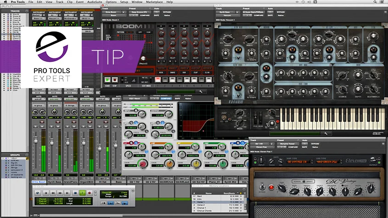Open the Window menu
388x218 pixels.
pyautogui.click(x=137, y=2)
